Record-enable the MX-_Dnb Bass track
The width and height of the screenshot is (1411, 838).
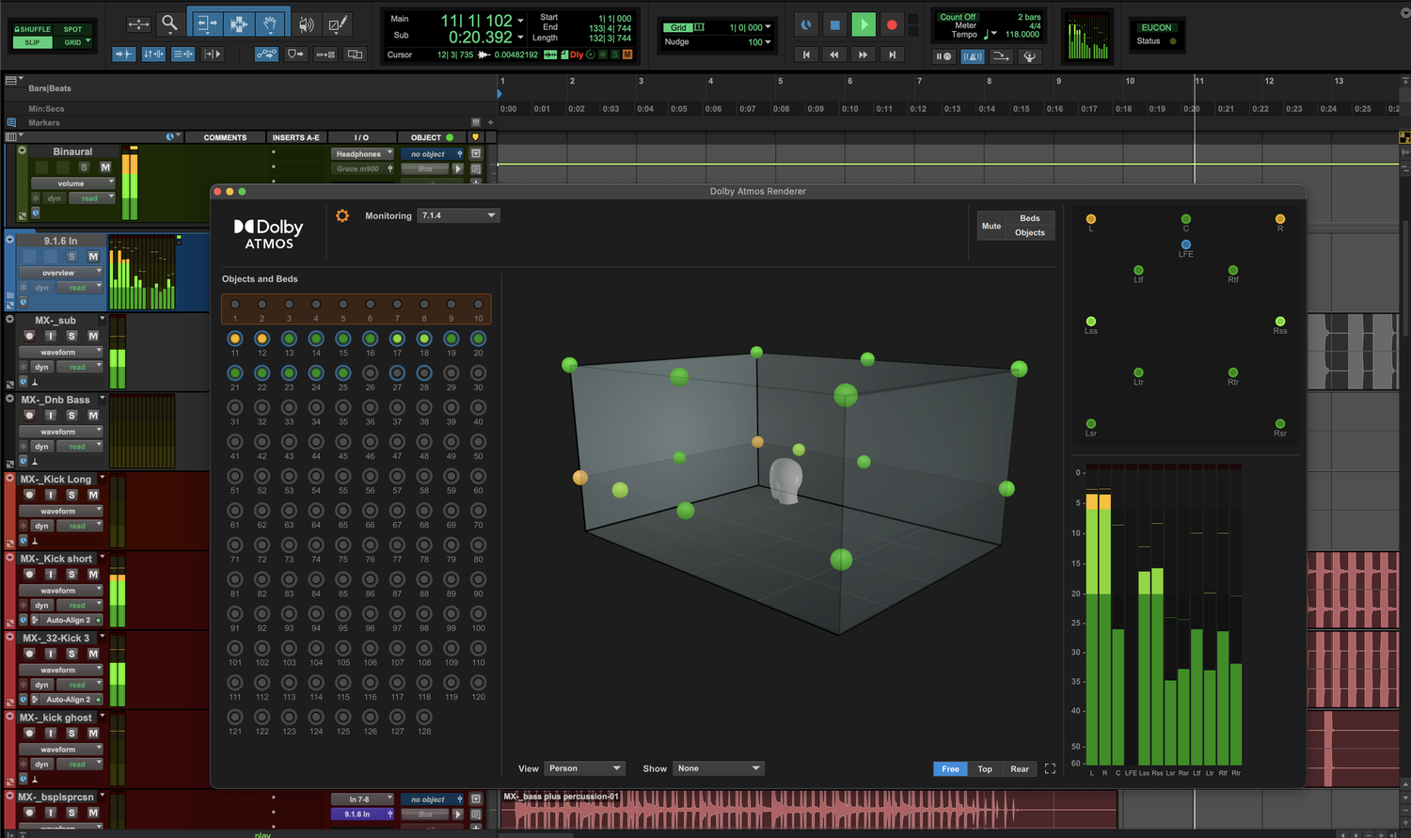(29, 415)
